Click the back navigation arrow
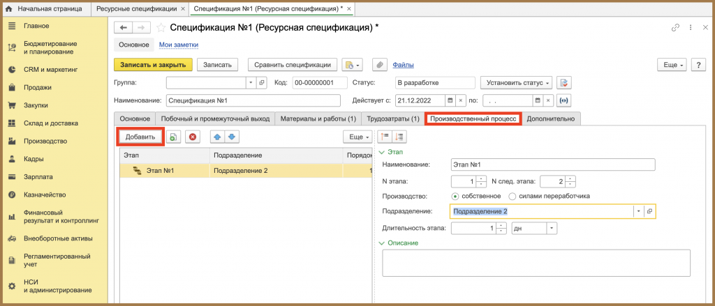The image size is (715, 306). (123, 28)
